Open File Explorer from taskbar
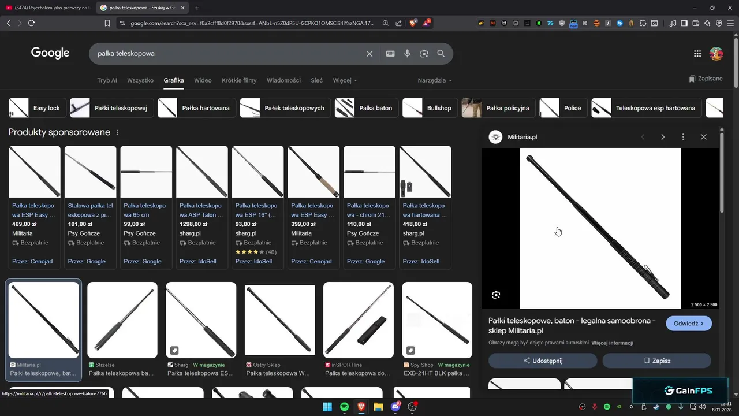Screen dimensions: 739x416 (378, 407)
